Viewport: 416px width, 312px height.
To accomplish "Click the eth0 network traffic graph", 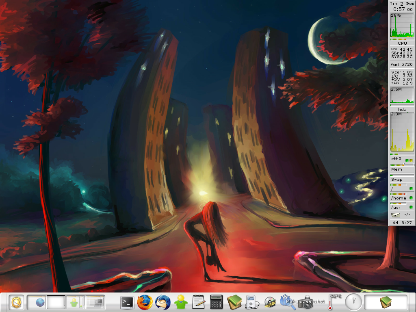I will click(x=402, y=132).
